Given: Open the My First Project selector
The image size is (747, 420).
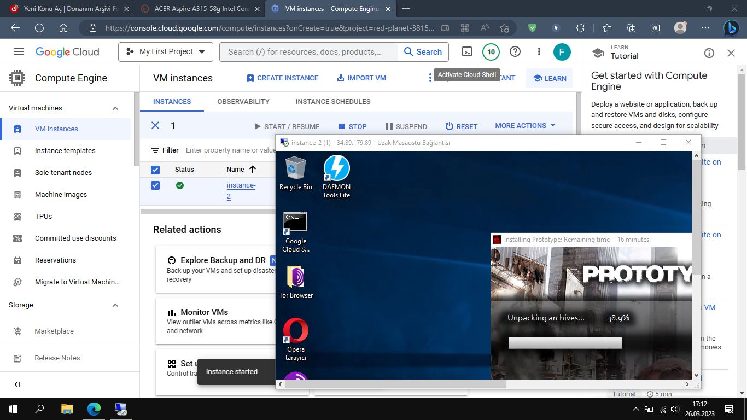Looking at the screenshot, I should tap(166, 52).
